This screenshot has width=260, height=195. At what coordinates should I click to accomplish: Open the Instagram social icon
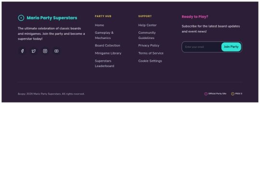pyautogui.click(x=45, y=51)
